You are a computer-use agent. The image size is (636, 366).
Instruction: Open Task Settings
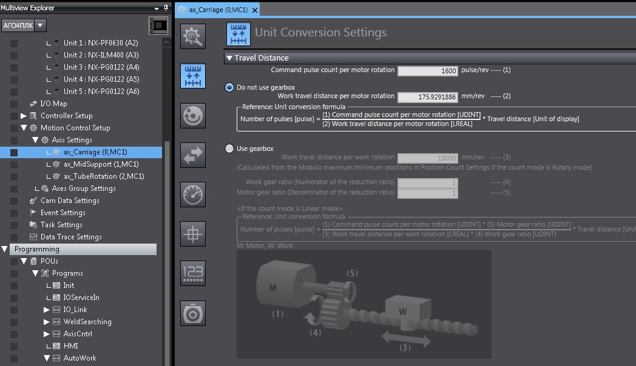click(x=61, y=225)
